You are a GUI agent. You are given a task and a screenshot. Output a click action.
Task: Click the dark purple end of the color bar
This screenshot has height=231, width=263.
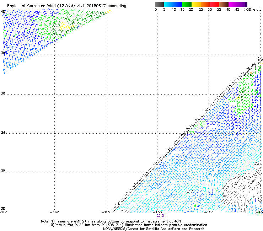246,4
